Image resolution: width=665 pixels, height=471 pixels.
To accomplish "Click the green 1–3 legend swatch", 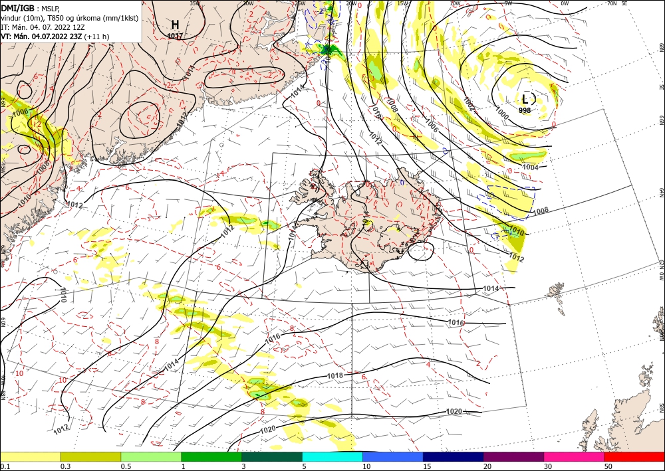I will (x=211, y=456).
